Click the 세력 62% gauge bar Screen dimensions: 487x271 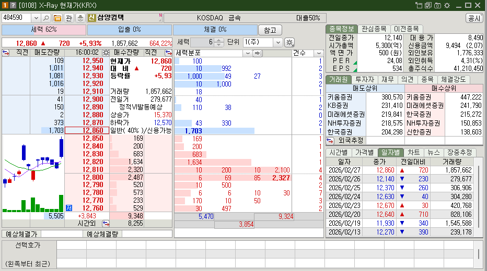pos(44,30)
